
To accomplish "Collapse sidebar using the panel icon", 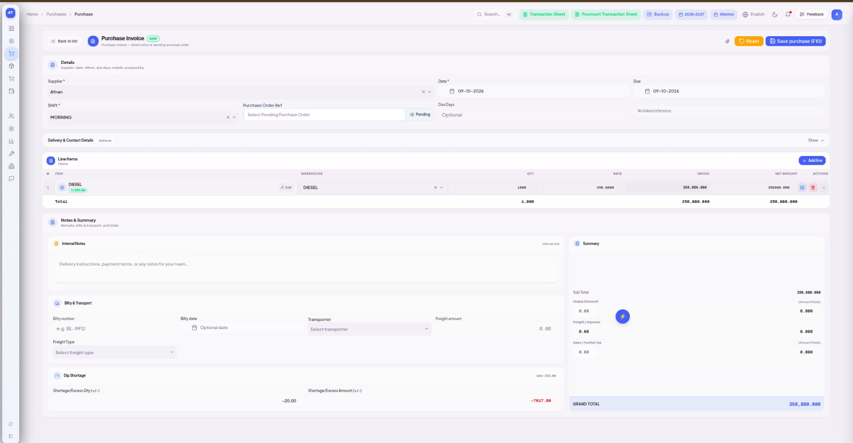I will (x=11, y=436).
